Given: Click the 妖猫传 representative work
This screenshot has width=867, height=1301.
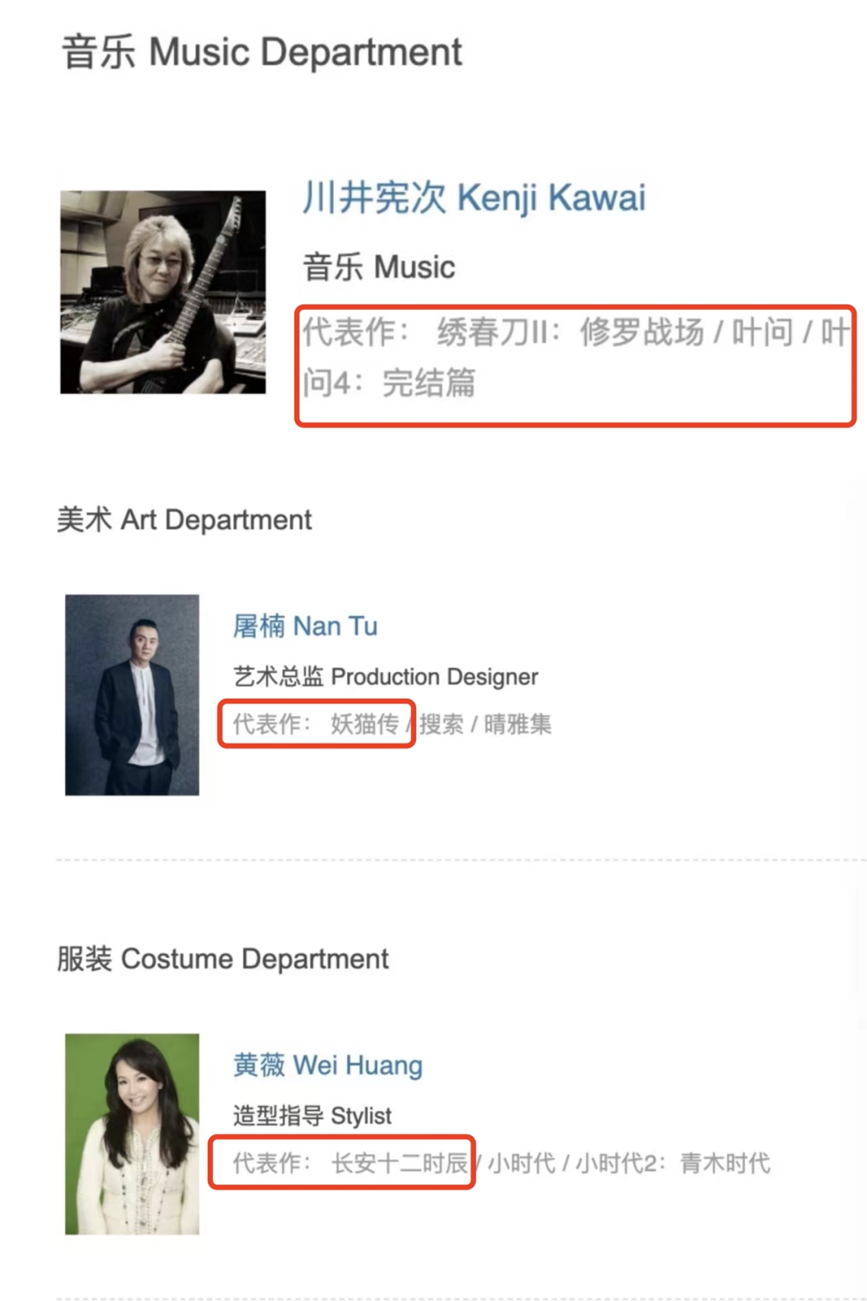Looking at the screenshot, I should click(364, 724).
